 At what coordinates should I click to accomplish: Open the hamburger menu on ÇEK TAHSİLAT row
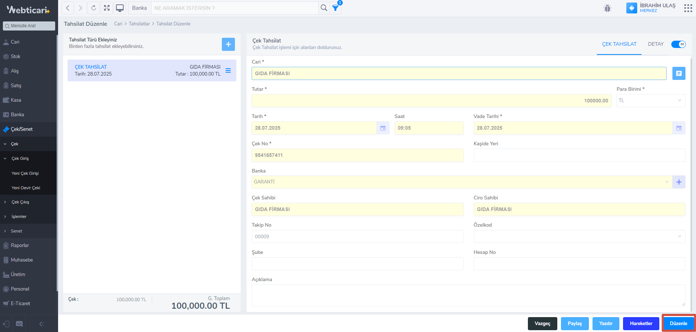tap(228, 70)
